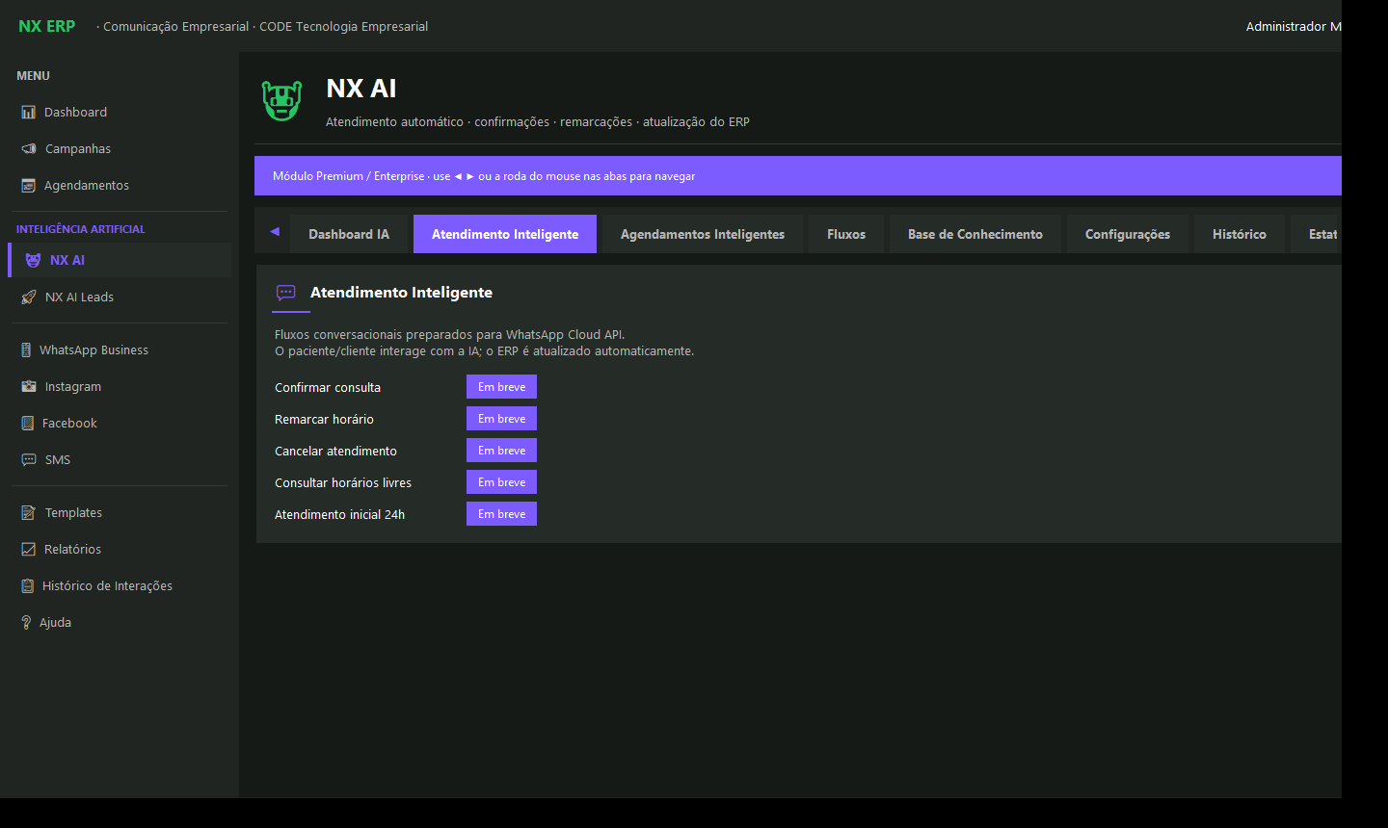Open the Configurações tab
1388x828 pixels.
1128,234
